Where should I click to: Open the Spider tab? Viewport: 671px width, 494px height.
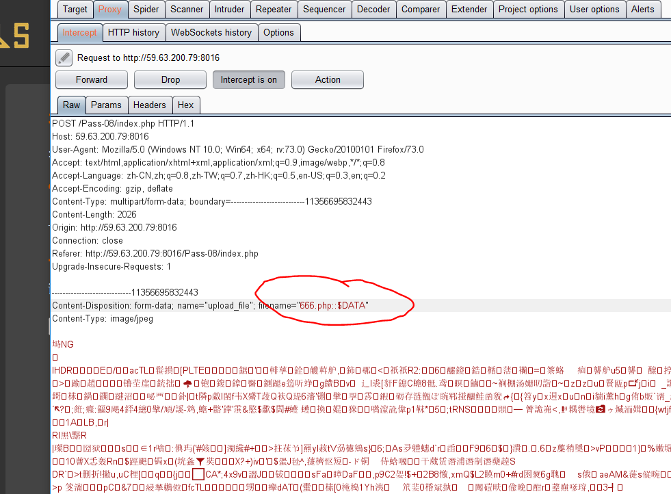tap(146, 10)
